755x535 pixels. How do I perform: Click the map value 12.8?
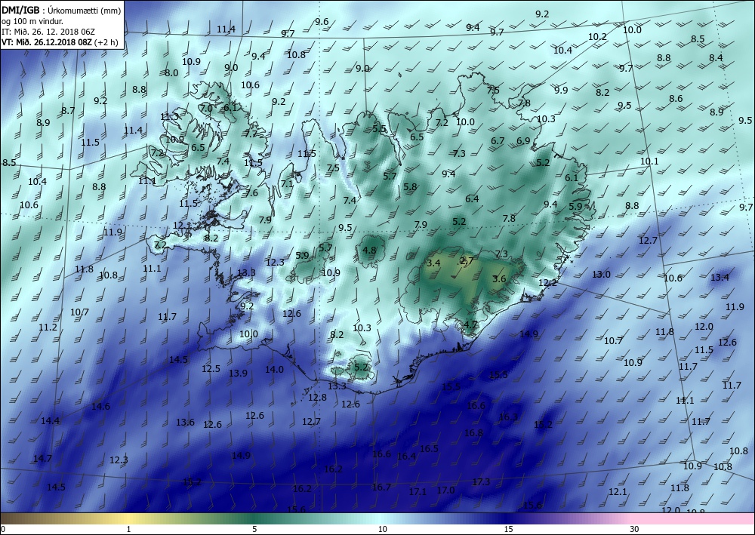(x=317, y=398)
